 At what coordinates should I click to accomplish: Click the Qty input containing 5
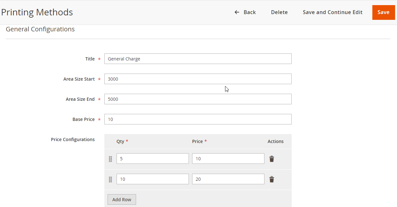pyautogui.click(x=152, y=158)
